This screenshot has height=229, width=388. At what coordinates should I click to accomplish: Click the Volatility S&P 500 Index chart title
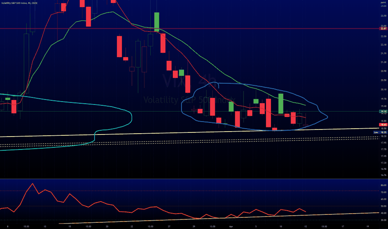(20, 3)
